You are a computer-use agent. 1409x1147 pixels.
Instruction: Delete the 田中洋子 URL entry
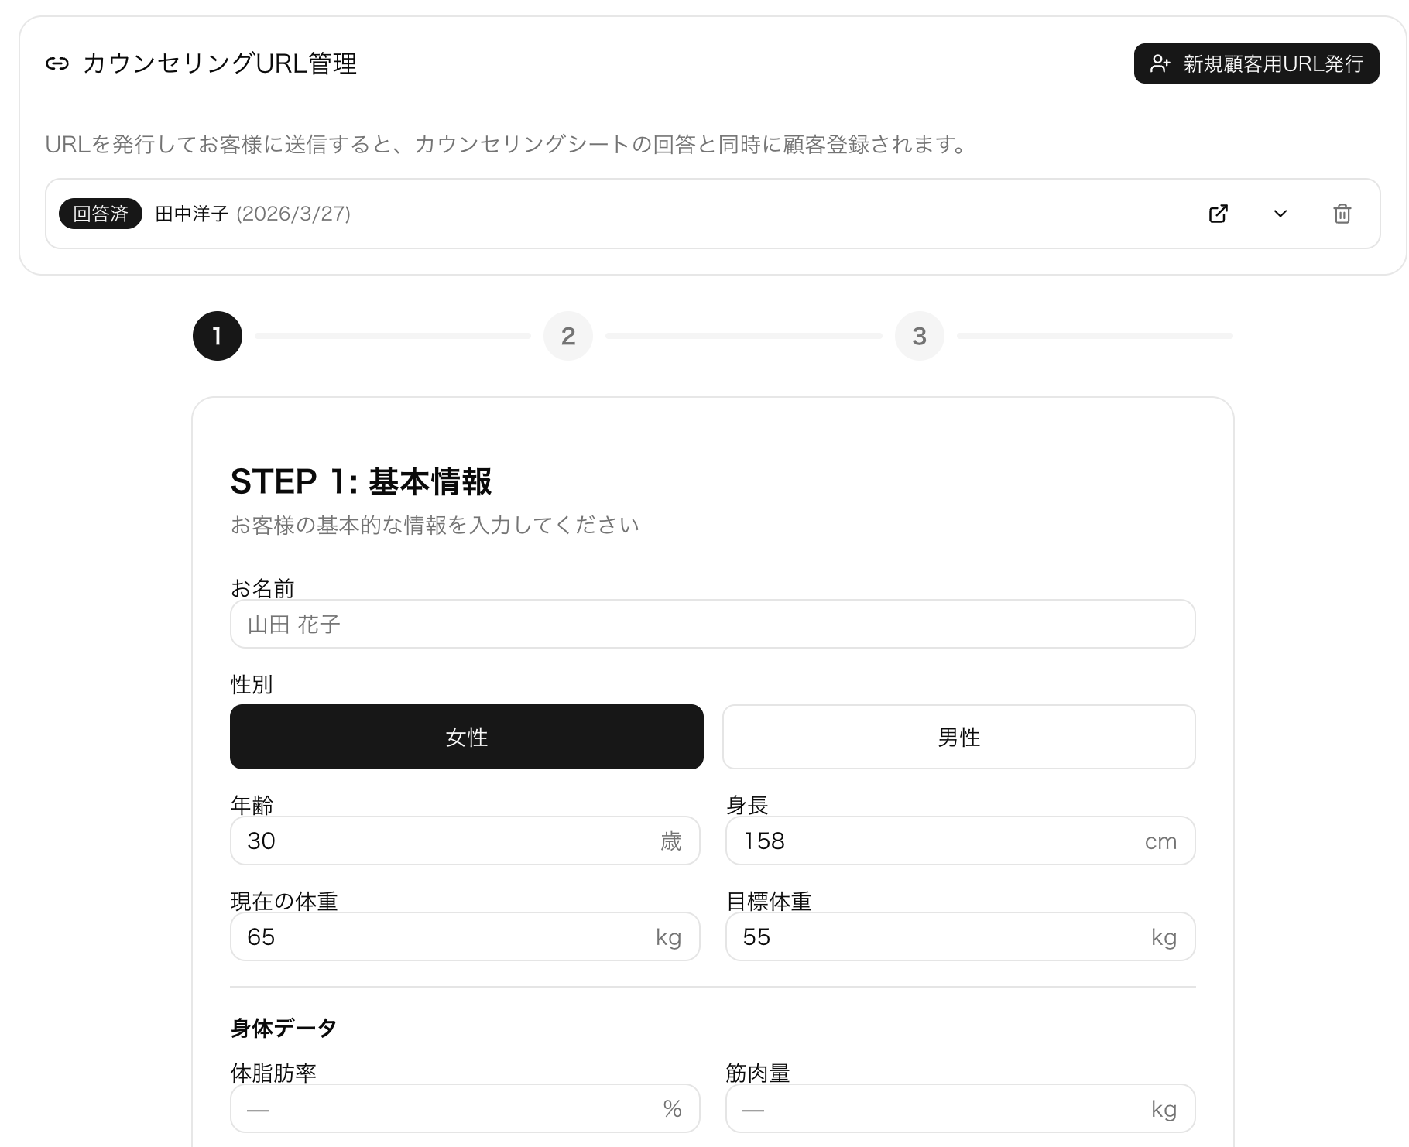coord(1342,214)
